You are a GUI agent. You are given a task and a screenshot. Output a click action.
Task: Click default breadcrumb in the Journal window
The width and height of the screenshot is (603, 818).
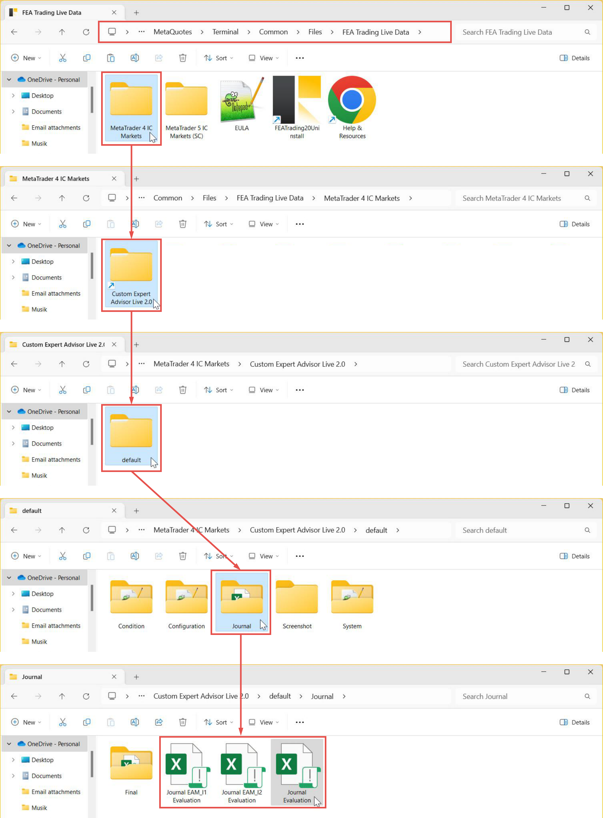[280, 696]
